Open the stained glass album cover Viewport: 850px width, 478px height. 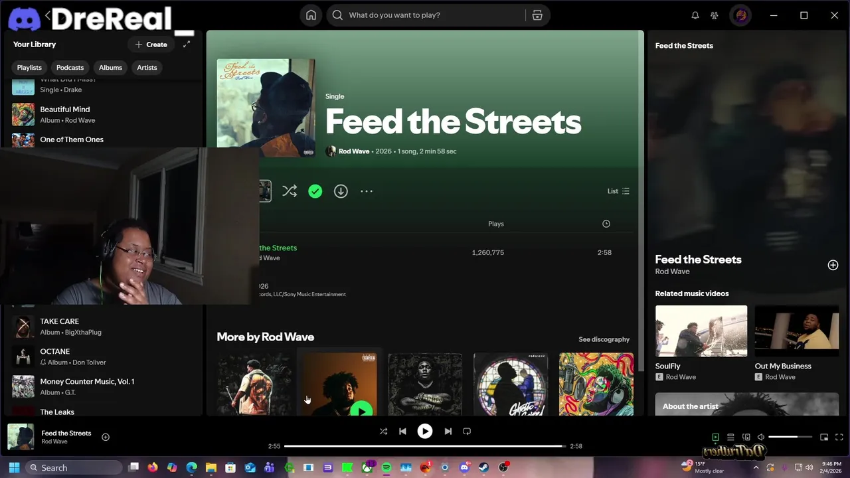point(511,384)
